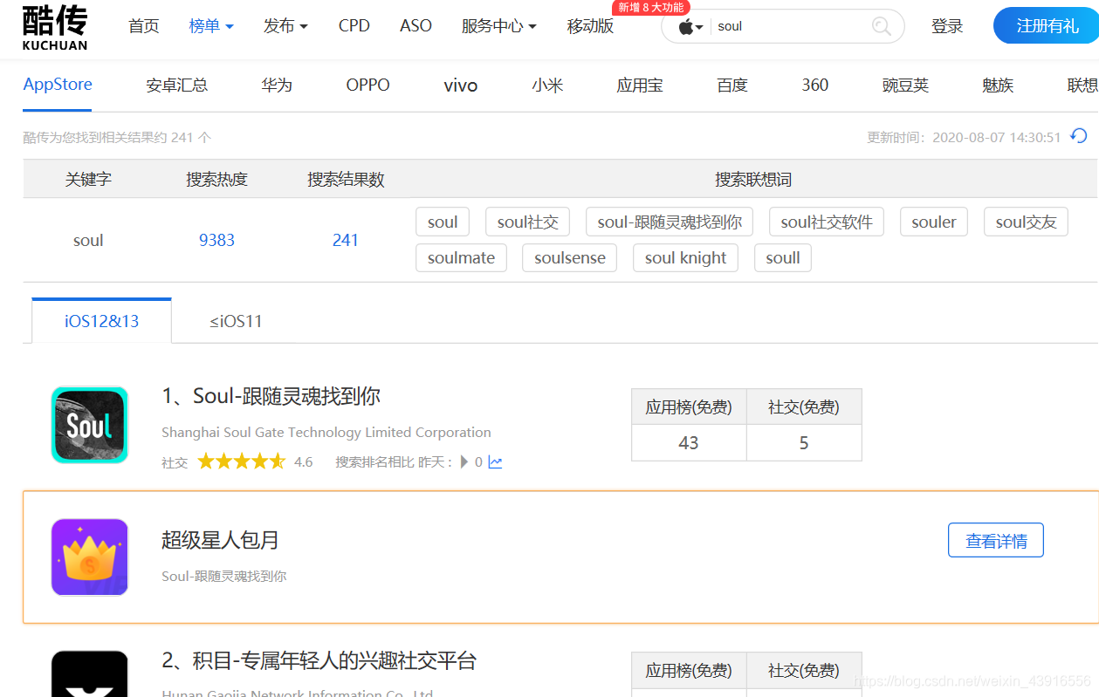Open the Apple platform selector in search
1099x697 pixels.
pos(690,27)
